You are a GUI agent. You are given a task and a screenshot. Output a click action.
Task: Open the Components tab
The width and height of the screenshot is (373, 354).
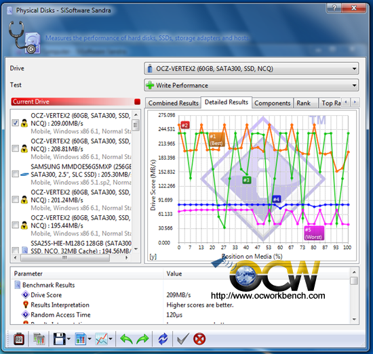[273, 104]
